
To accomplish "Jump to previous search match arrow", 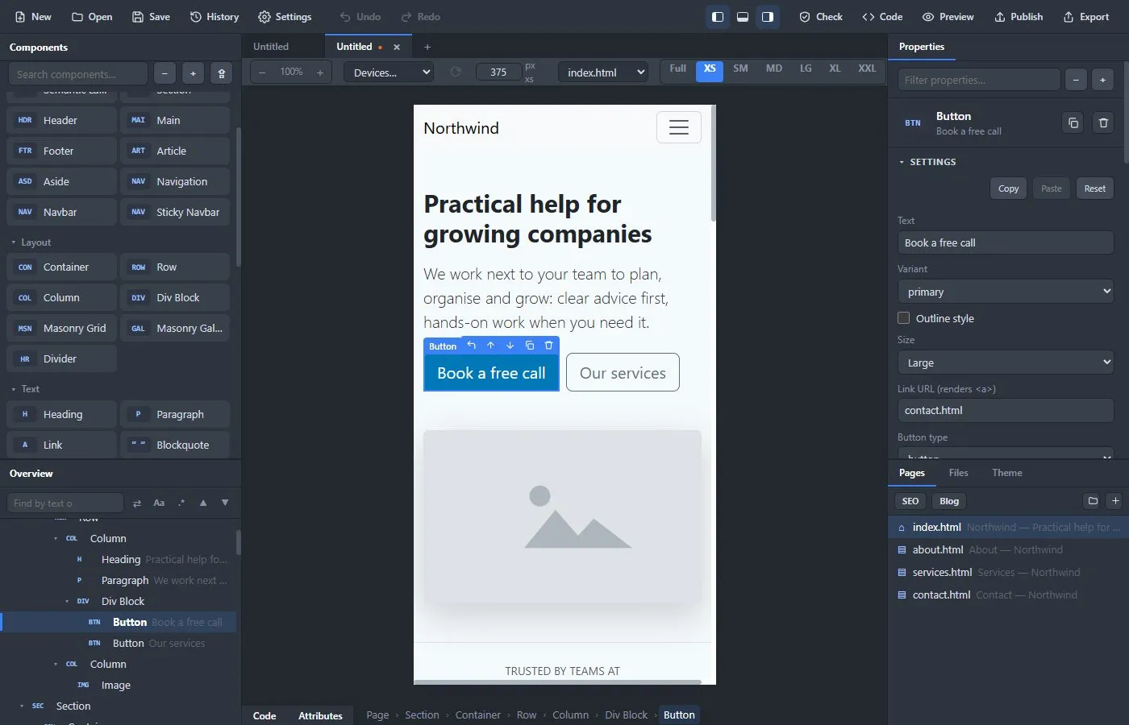I will tap(203, 503).
